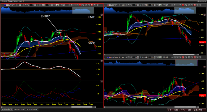Click the チャート削除 delete chart button

coord(186,110)
